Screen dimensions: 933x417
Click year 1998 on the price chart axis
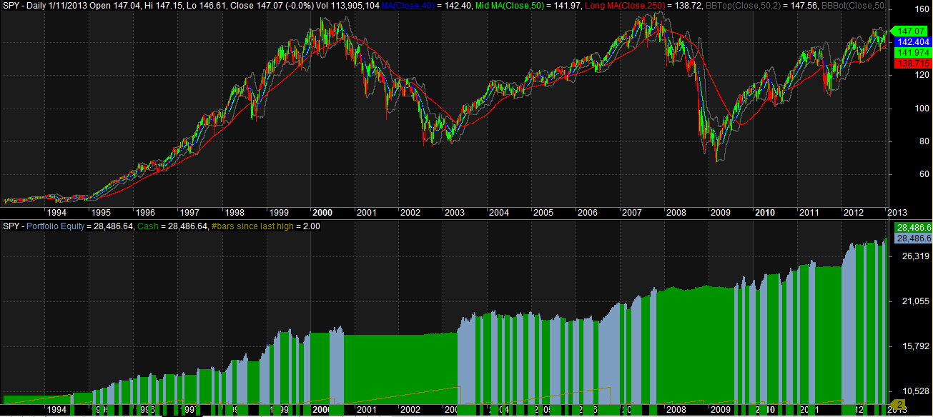click(x=234, y=213)
